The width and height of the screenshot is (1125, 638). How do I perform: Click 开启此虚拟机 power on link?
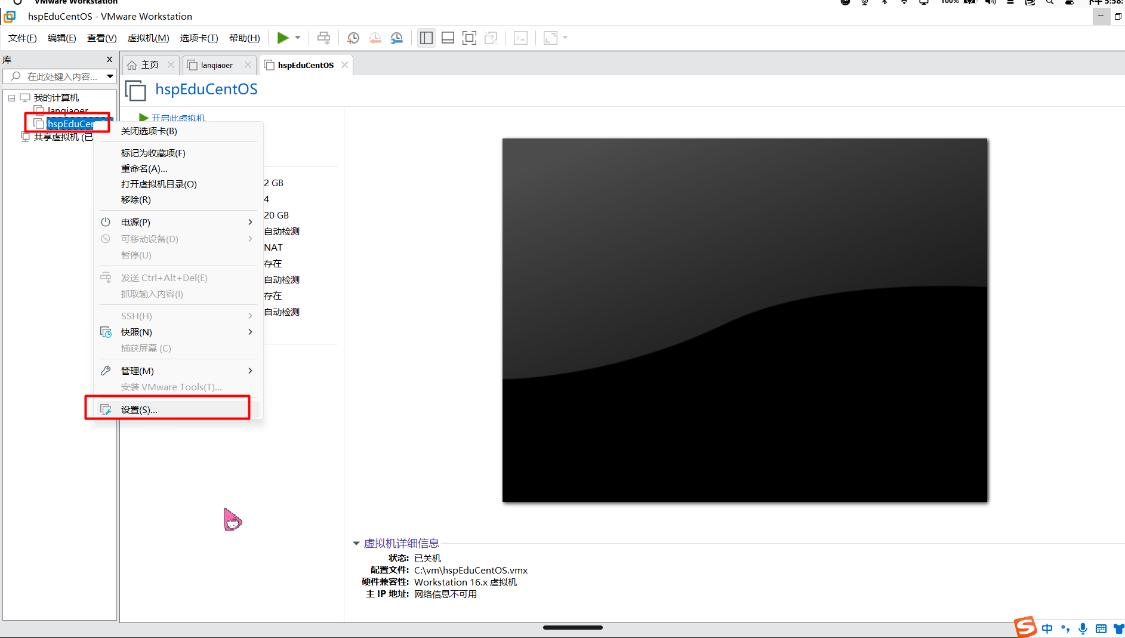(178, 118)
